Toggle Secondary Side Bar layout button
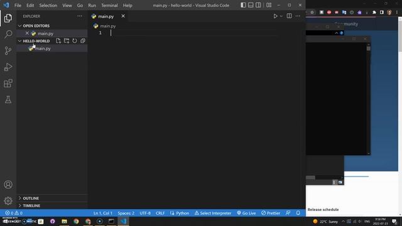 pos(258,5)
